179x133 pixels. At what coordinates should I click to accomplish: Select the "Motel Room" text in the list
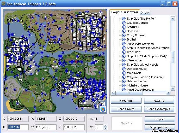point(134,73)
